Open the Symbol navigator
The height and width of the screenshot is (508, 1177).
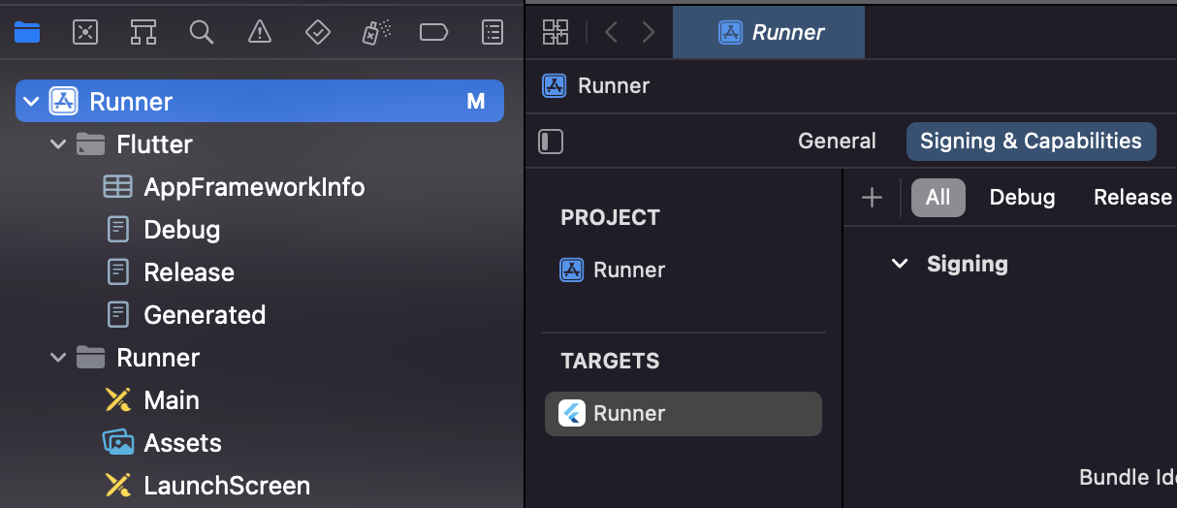click(143, 32)
